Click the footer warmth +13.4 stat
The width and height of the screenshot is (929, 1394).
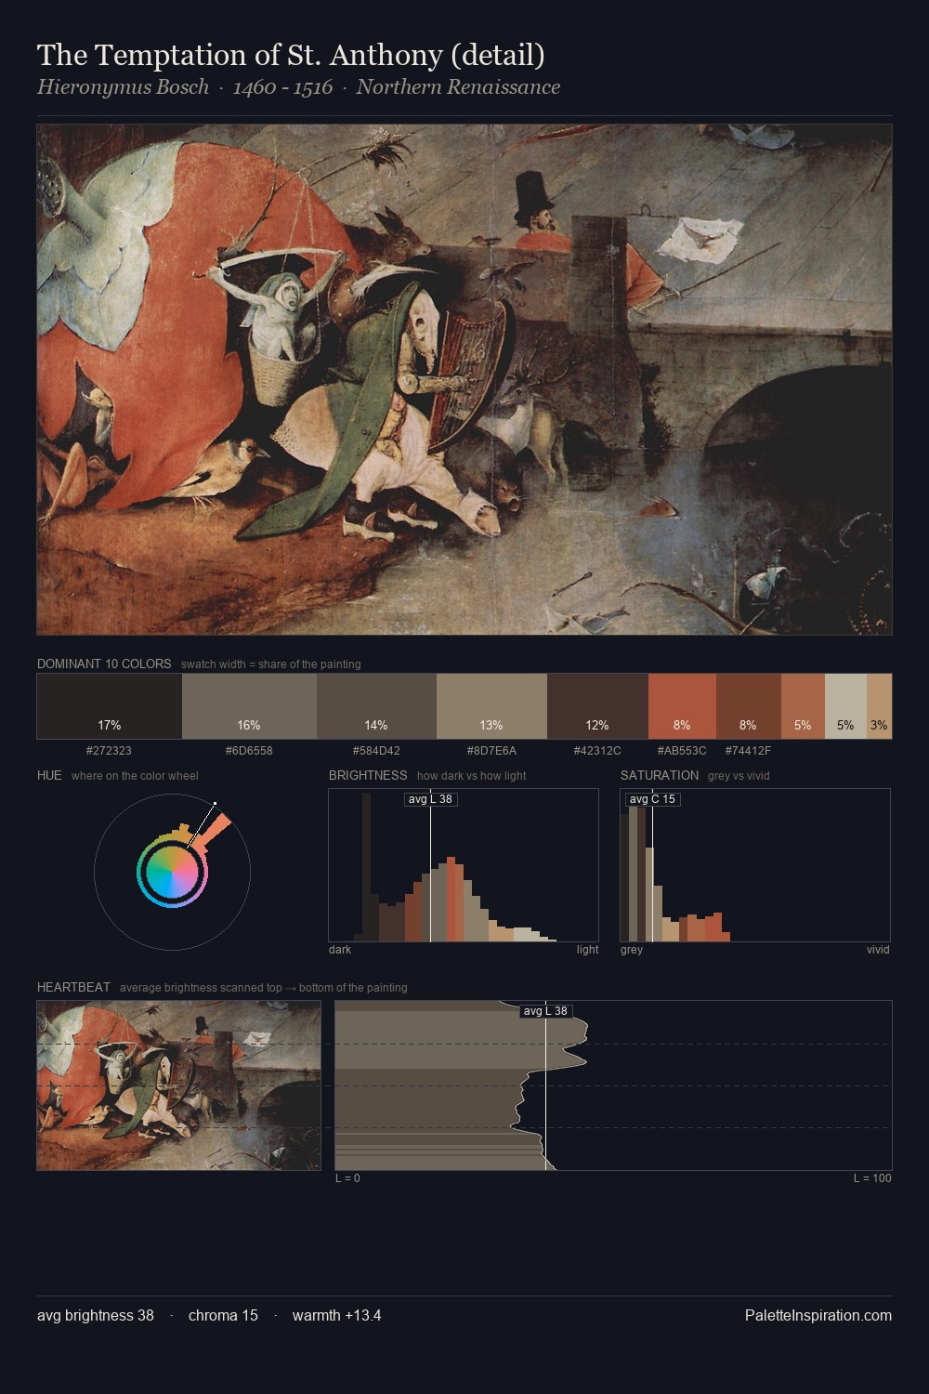point(336,1316)
